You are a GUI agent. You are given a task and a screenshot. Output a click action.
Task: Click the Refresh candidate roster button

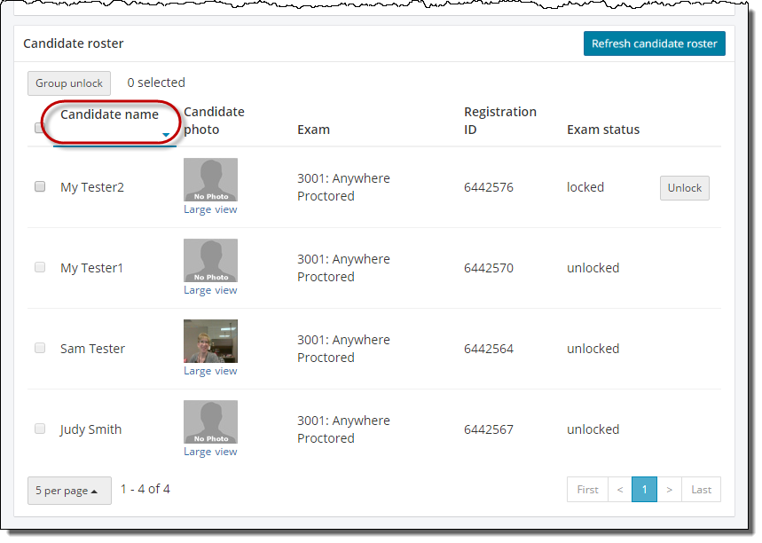(654, 43)
